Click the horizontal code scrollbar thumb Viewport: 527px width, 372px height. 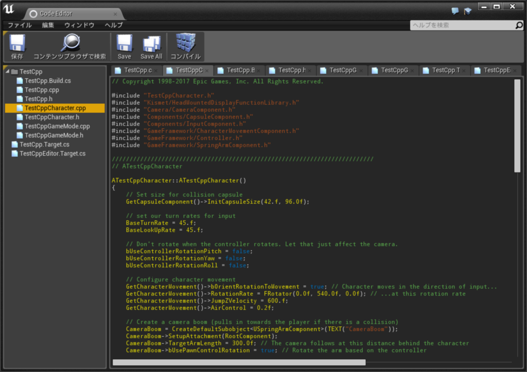(239, 362)
